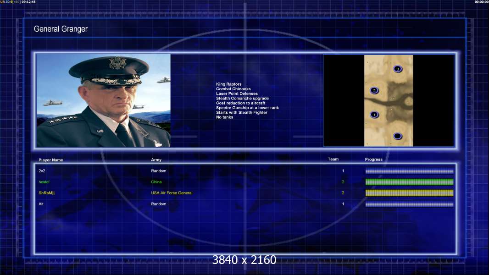Click China army for player hostel

point(156,182)
